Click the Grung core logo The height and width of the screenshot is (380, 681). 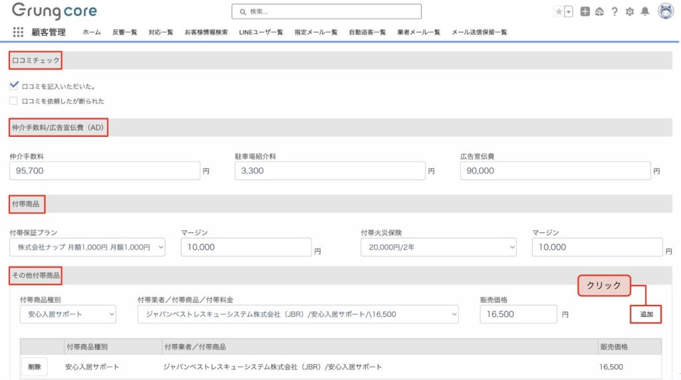coord(54,11)
